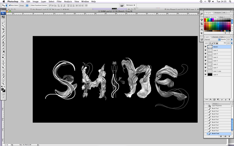Open the Paragraph panel icon
Screen dimensions: 234x146
(x=202, y=33)
